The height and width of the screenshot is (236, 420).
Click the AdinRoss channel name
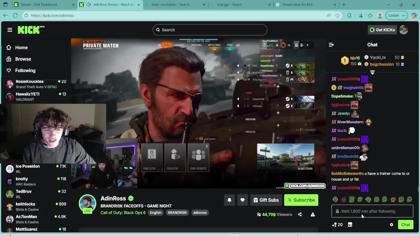click(x=113, y=198)
